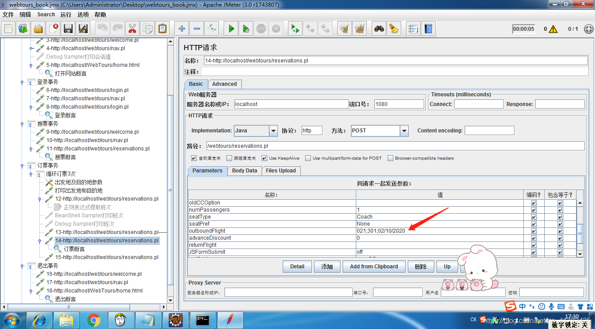Click the 路径 path input field
This screenshot has width=595, height=329.
[x=395, y=146]
